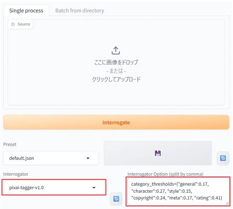Click the resize handle of the Interrogator Option box
This screenshot has width=233, height=209.
pos(227,203)
